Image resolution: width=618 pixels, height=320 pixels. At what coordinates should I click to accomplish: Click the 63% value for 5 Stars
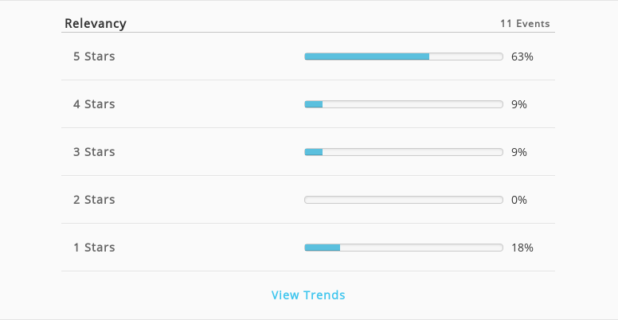[x=522, y=57]
